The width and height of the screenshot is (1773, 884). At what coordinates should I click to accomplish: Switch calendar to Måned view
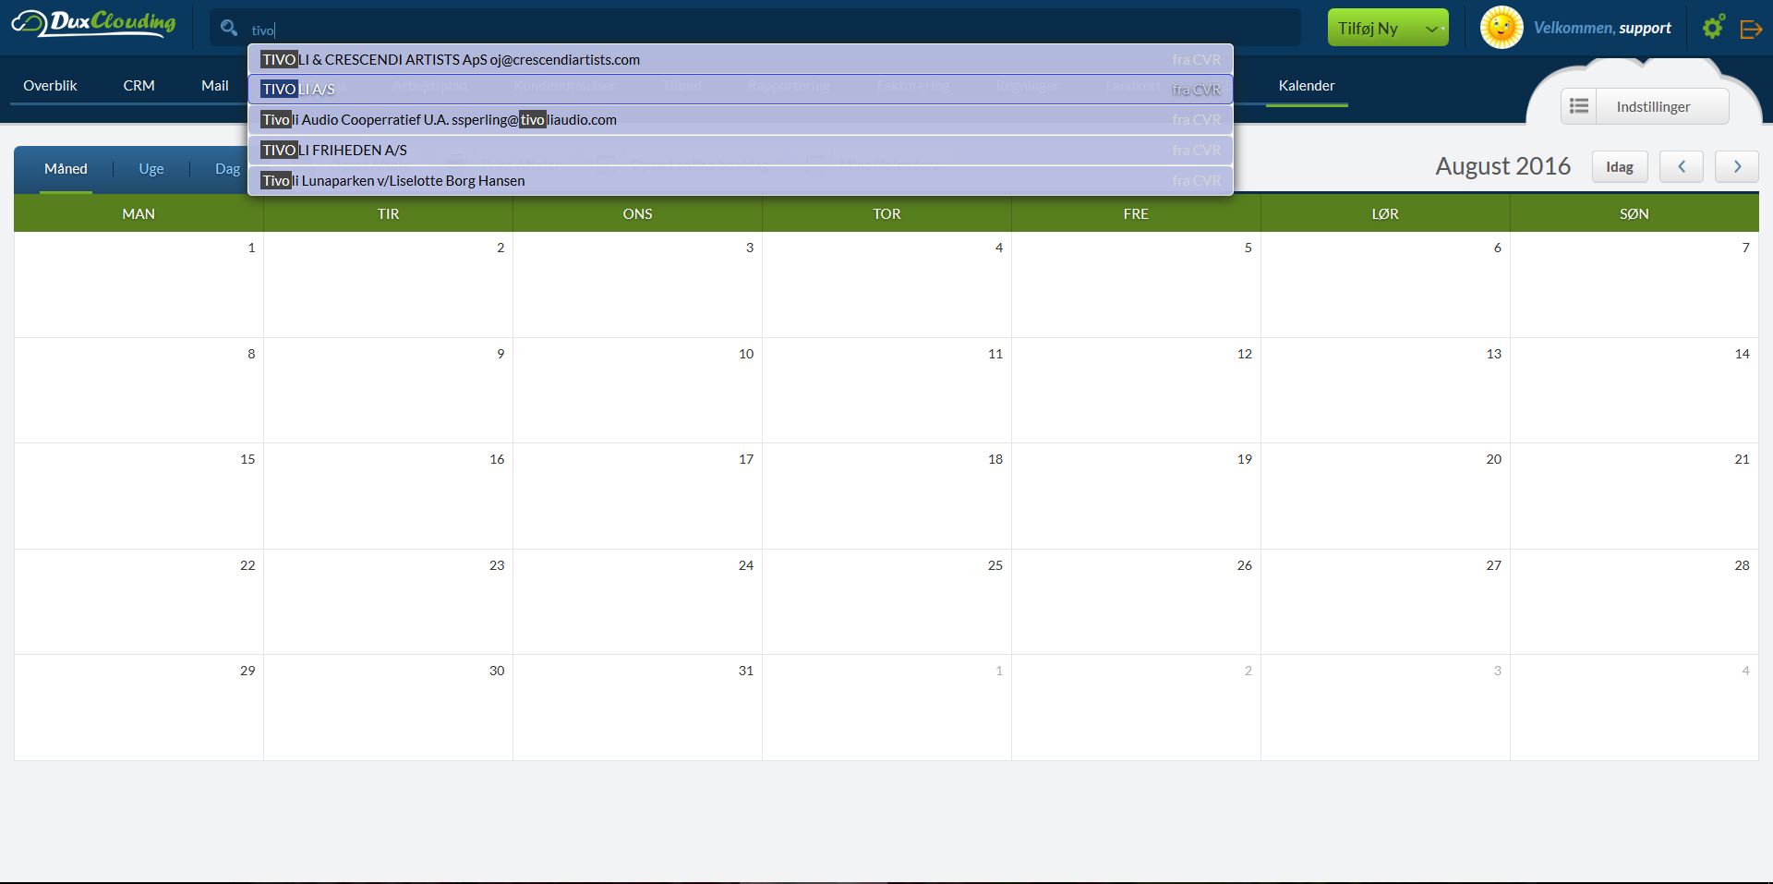(66, 169)
